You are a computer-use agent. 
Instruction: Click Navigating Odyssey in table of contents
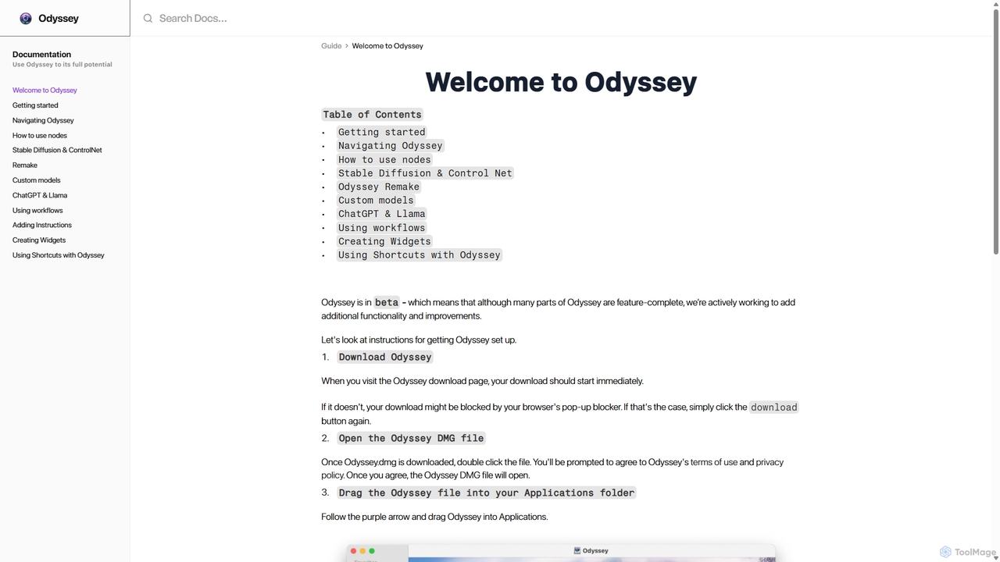click(391, 146)
